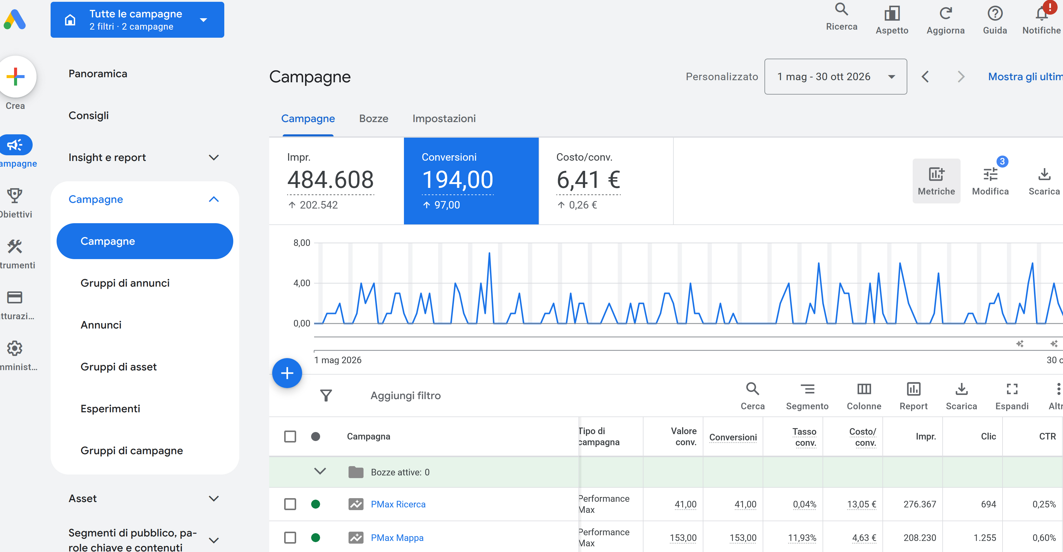
Task: Open the Segmento icon in table toolbar
Action: 807,389
